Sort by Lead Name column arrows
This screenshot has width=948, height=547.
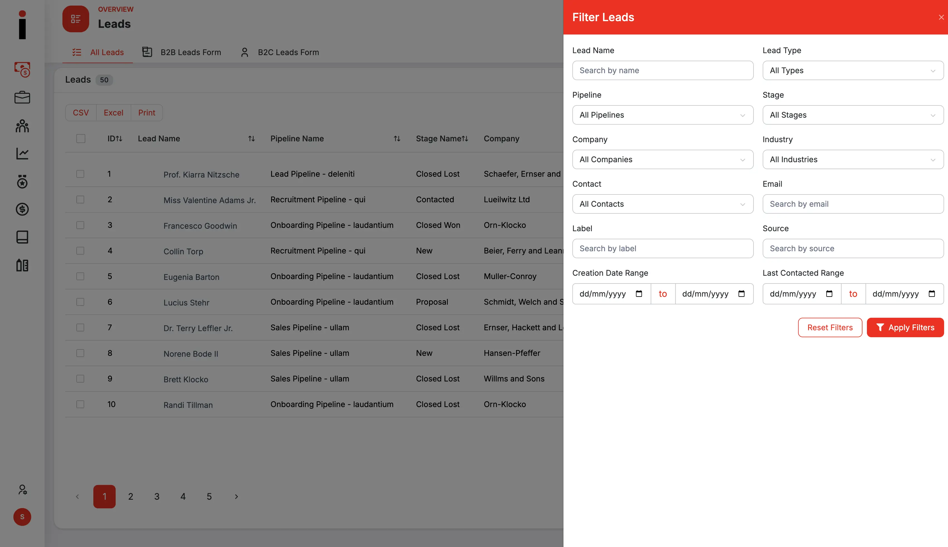click(251, 139)
